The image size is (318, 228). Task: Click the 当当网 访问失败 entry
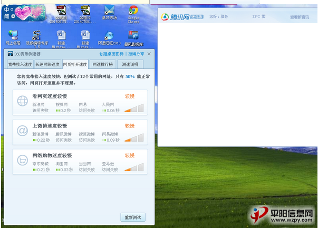pyautogui.click(x=87, y=166)
